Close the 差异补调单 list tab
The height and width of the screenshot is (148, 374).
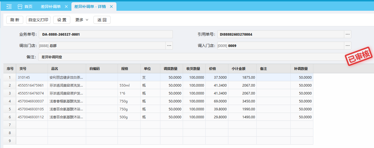[66, 7]
